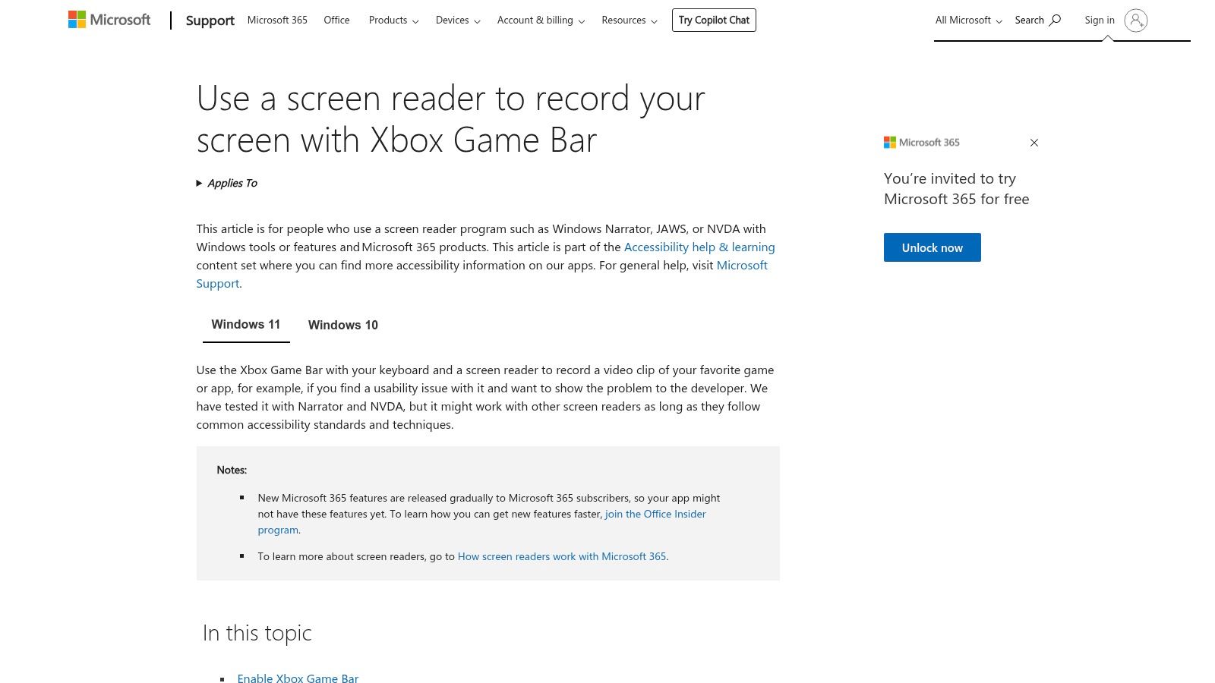Click the Try Copilot Chat button

click(x=713, y=20)
